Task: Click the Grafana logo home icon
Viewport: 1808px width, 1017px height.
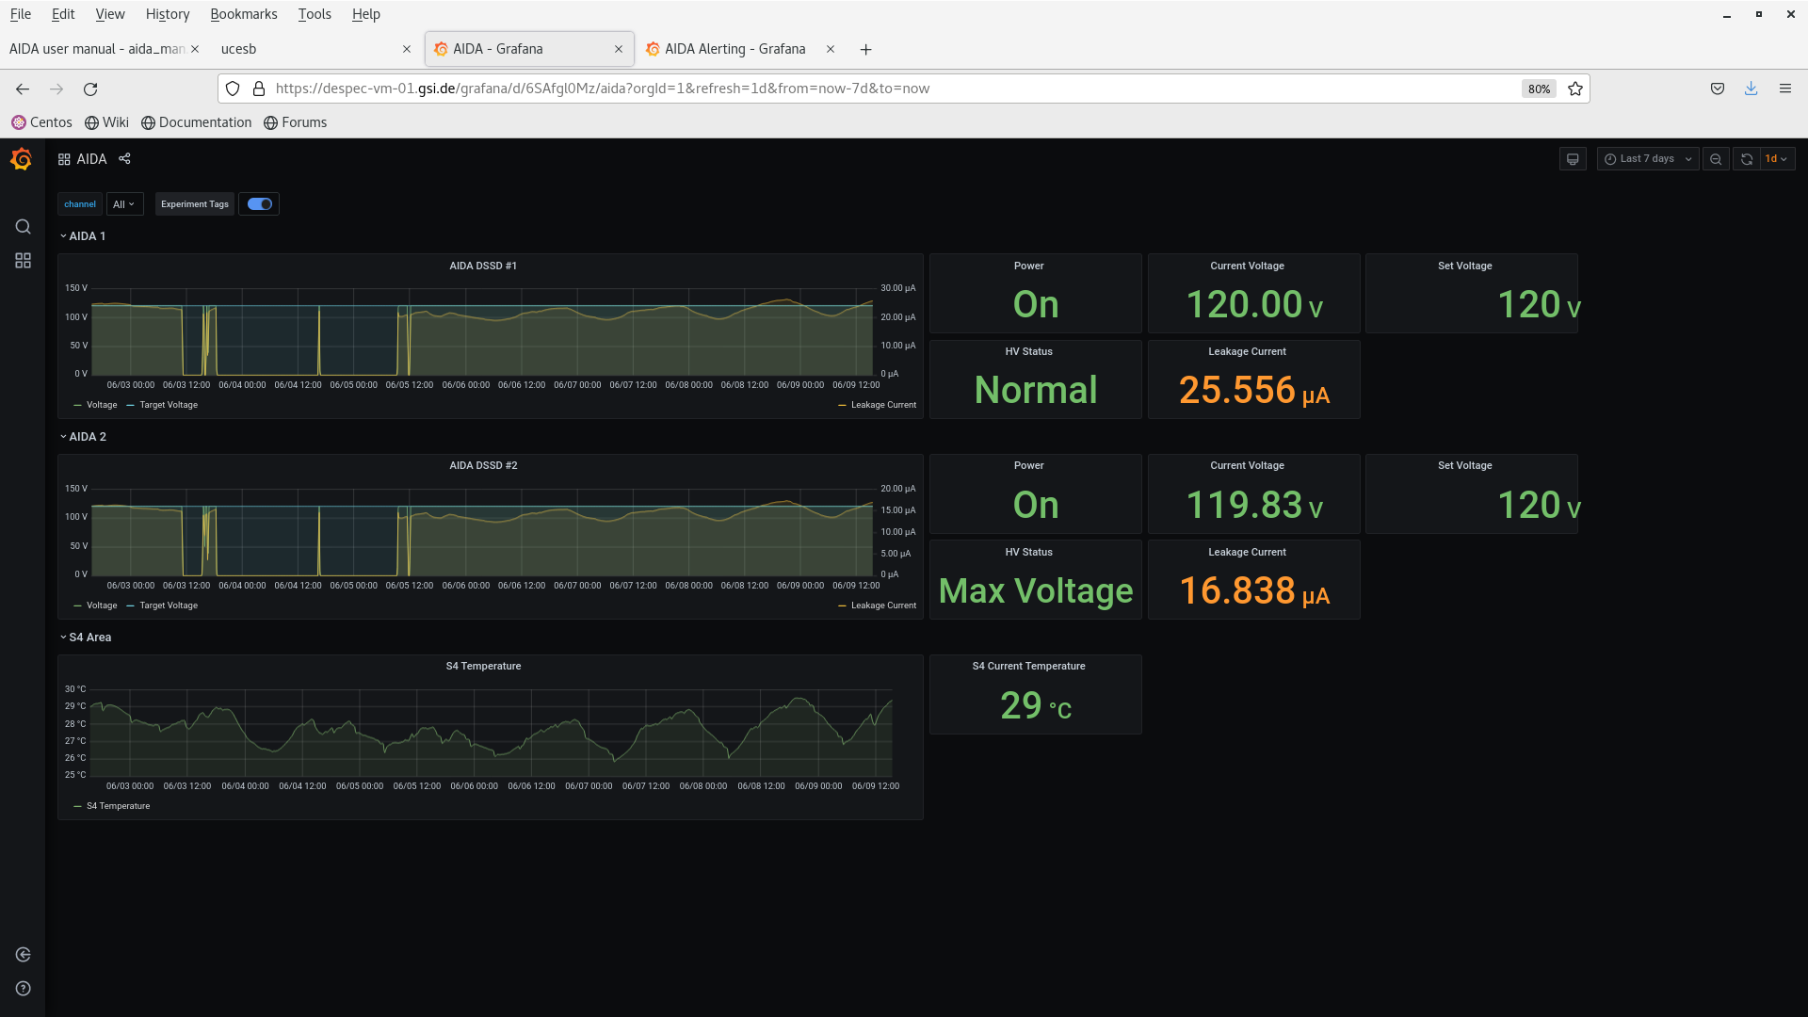Action: (22, 159)
